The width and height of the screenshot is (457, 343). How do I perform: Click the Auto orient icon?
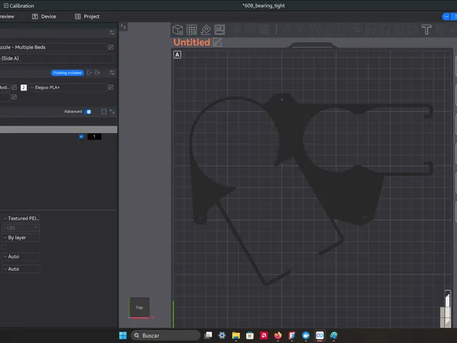[206, 30]
